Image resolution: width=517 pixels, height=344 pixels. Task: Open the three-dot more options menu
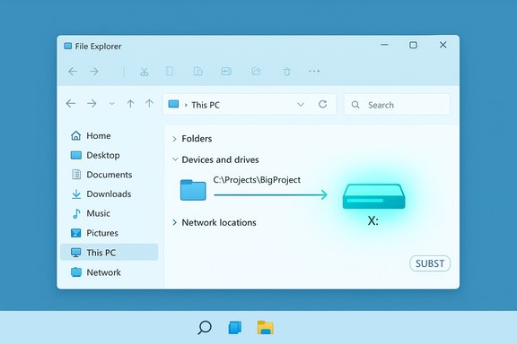point(314,71)
